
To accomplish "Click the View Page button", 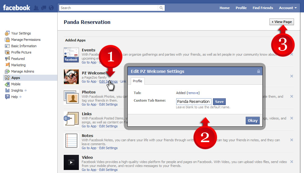I will 282,22.
